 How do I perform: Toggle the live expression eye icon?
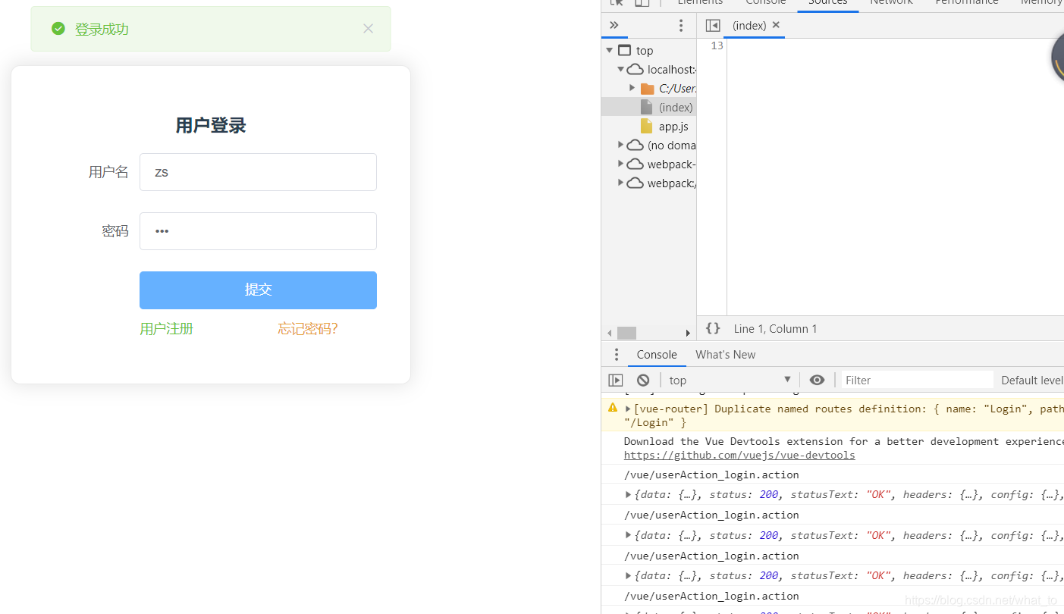point(817,380)
